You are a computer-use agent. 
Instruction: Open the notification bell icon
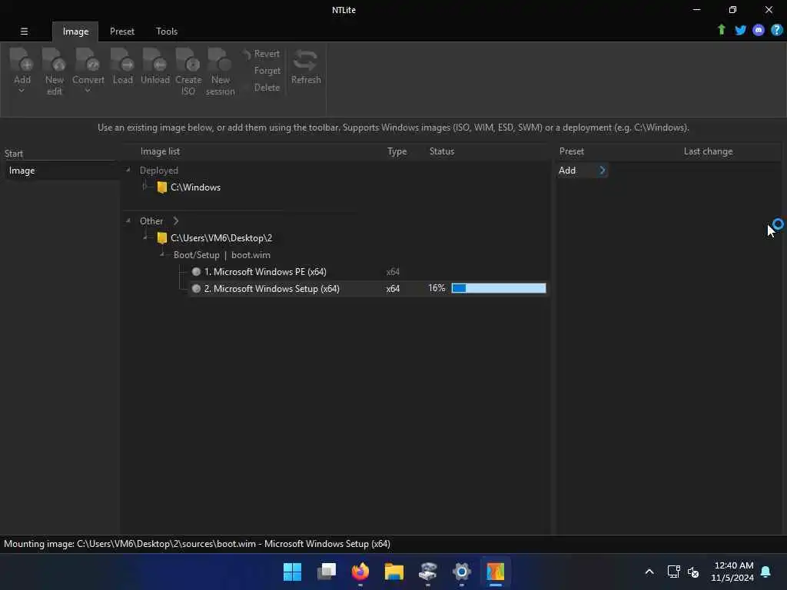765,572
